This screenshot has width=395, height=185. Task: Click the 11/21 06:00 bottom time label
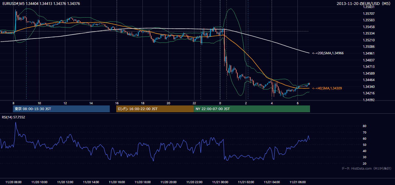(x=297, y=182)
